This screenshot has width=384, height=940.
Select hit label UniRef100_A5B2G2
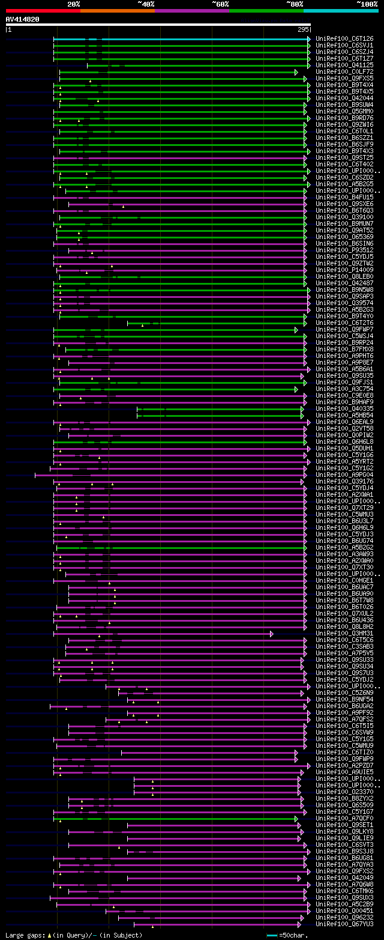[344, 547]
